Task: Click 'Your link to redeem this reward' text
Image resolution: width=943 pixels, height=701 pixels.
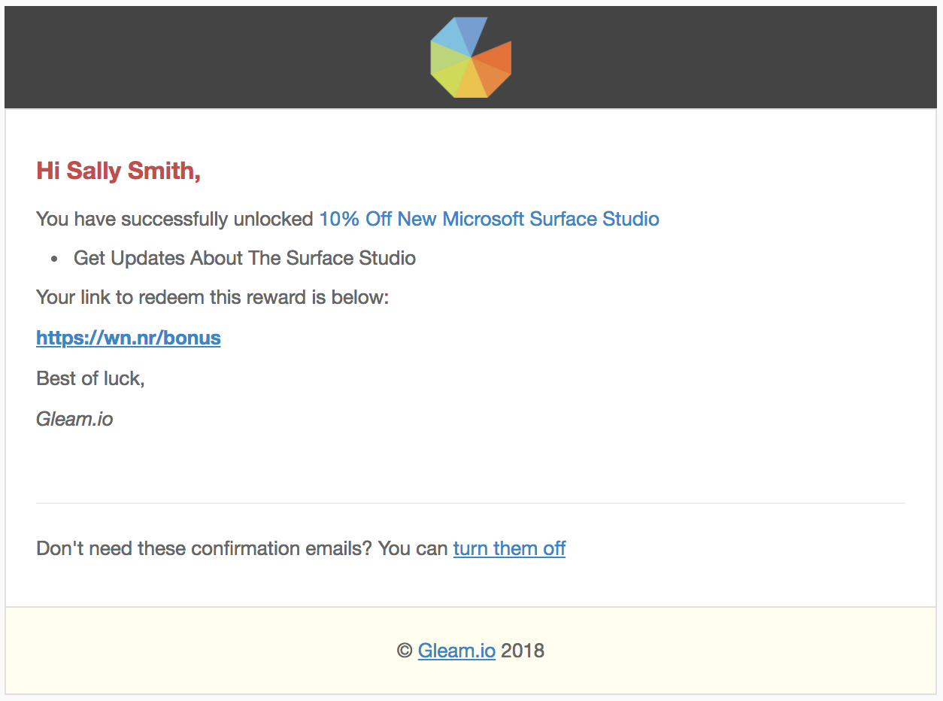Action: pyautogui.click(x=172, y=297)
